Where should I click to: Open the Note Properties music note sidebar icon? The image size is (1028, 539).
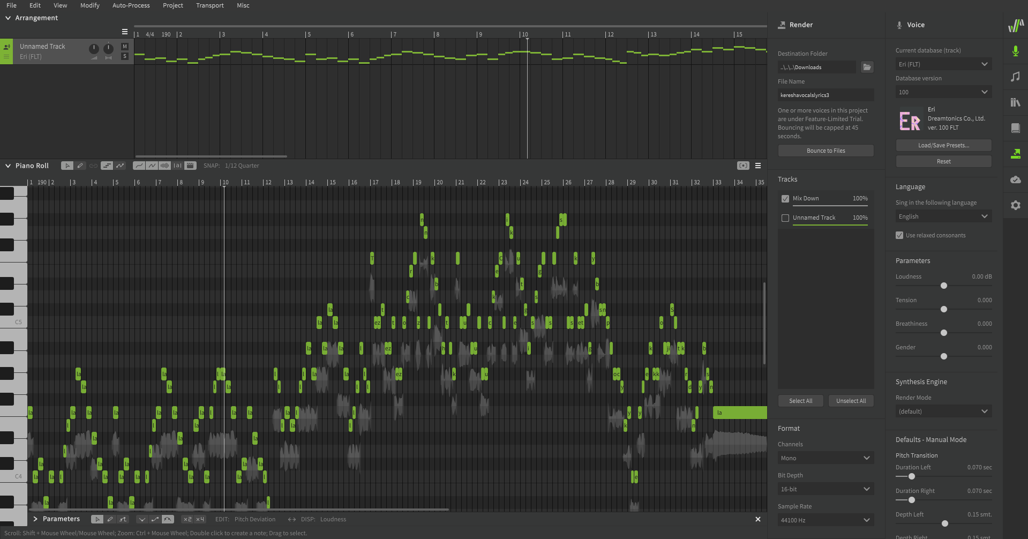[1015, 77]
